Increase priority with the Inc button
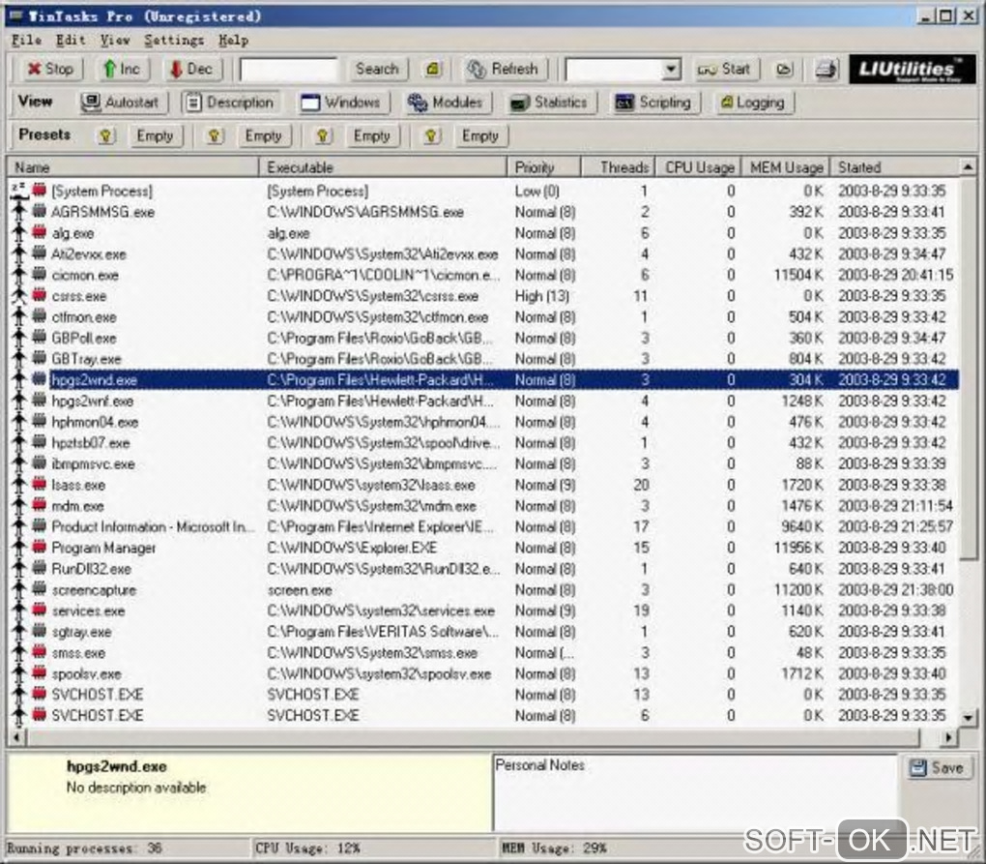 [122, 70]
